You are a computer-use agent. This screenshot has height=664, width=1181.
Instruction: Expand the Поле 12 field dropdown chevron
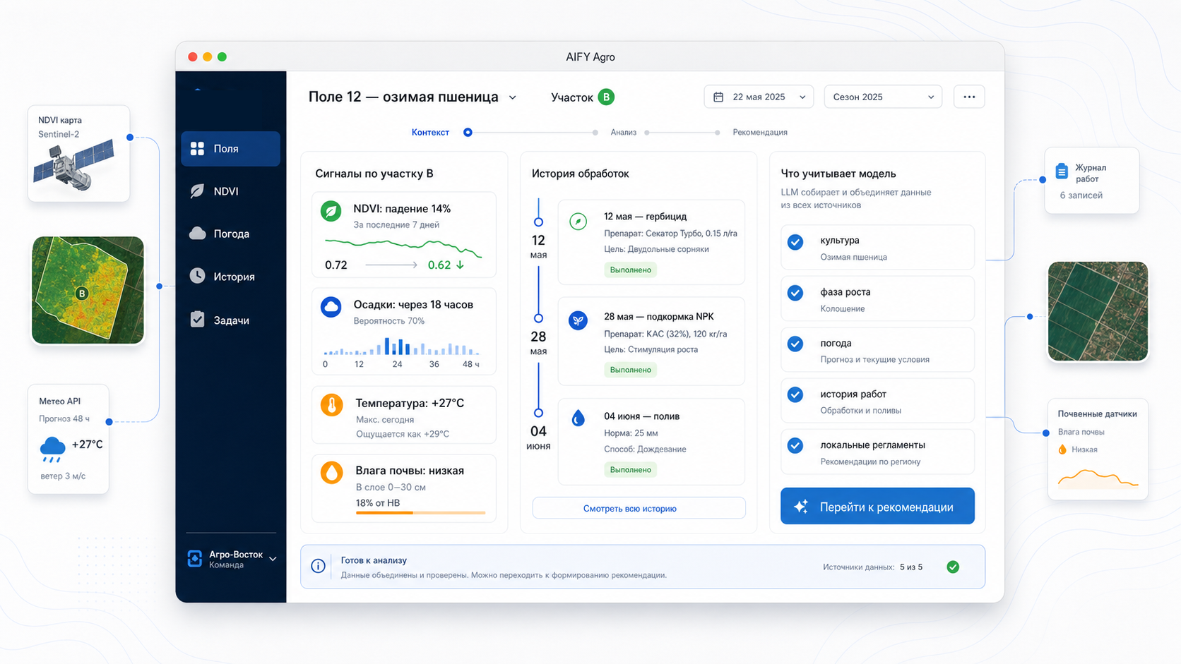(513, 97)
